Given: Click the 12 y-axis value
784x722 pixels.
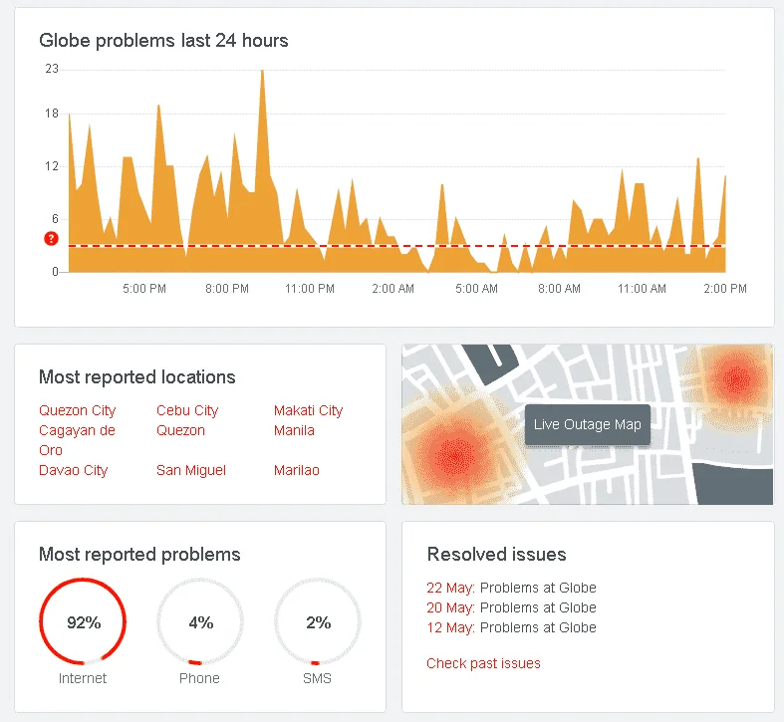Looking at the screenshot, I should tap(52, 166).
